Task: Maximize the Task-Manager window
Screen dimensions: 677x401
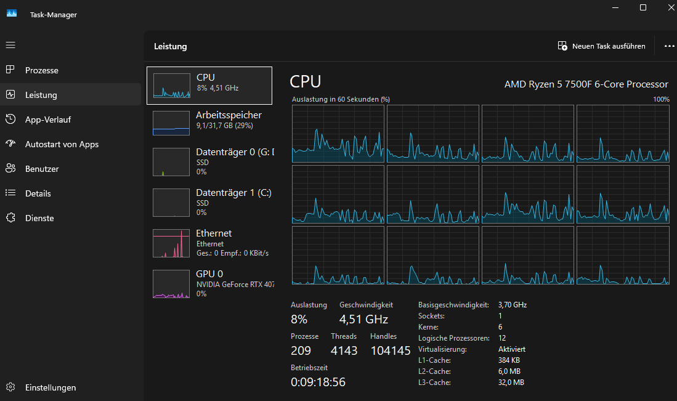Action: (x=643, y=7)
